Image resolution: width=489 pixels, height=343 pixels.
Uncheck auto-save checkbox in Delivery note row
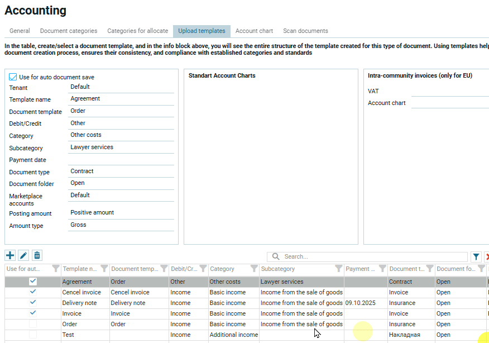point(33,303)
